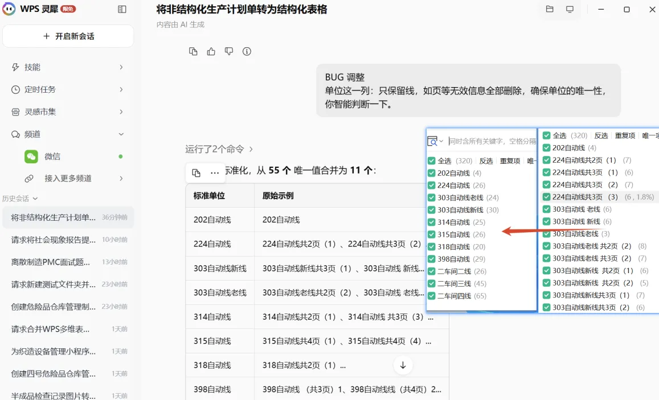This screenshot has height=400, width=659.
Task: Uncheck 303自动线新线 (30) checkbox
Action: point(431,210)
